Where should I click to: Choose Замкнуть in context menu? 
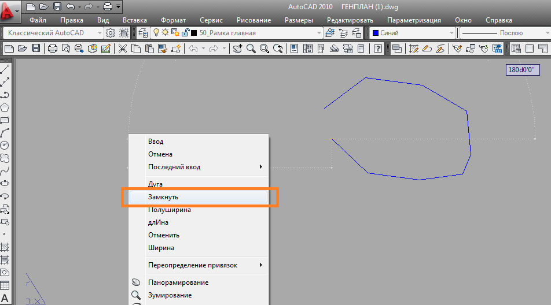[x=199, y=197]
